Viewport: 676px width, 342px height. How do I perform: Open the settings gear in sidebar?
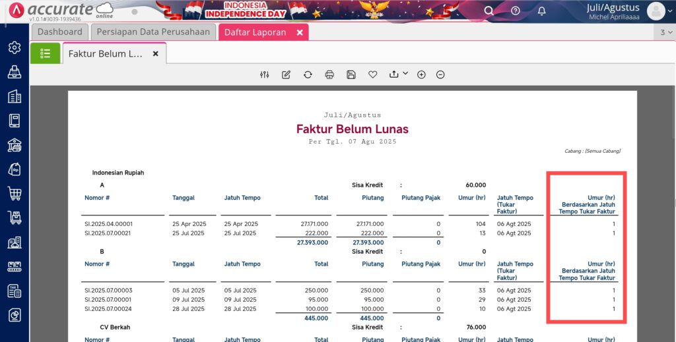pyautogui.click(x=15, y=47)
